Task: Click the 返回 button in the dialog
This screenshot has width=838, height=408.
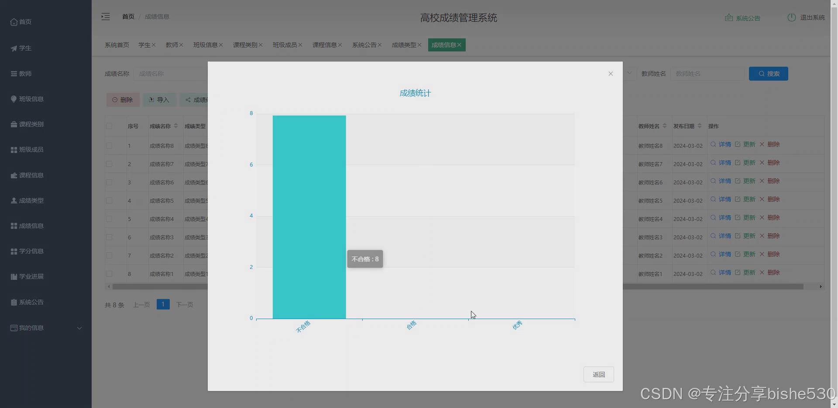Action: coord(598,374)
